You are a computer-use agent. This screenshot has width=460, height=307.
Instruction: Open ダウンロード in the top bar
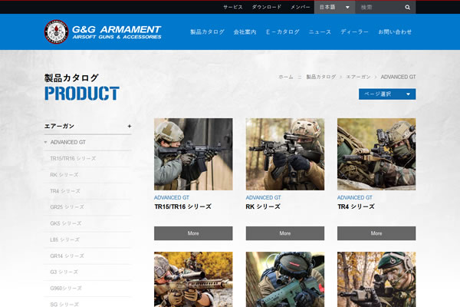pos(266,7)
